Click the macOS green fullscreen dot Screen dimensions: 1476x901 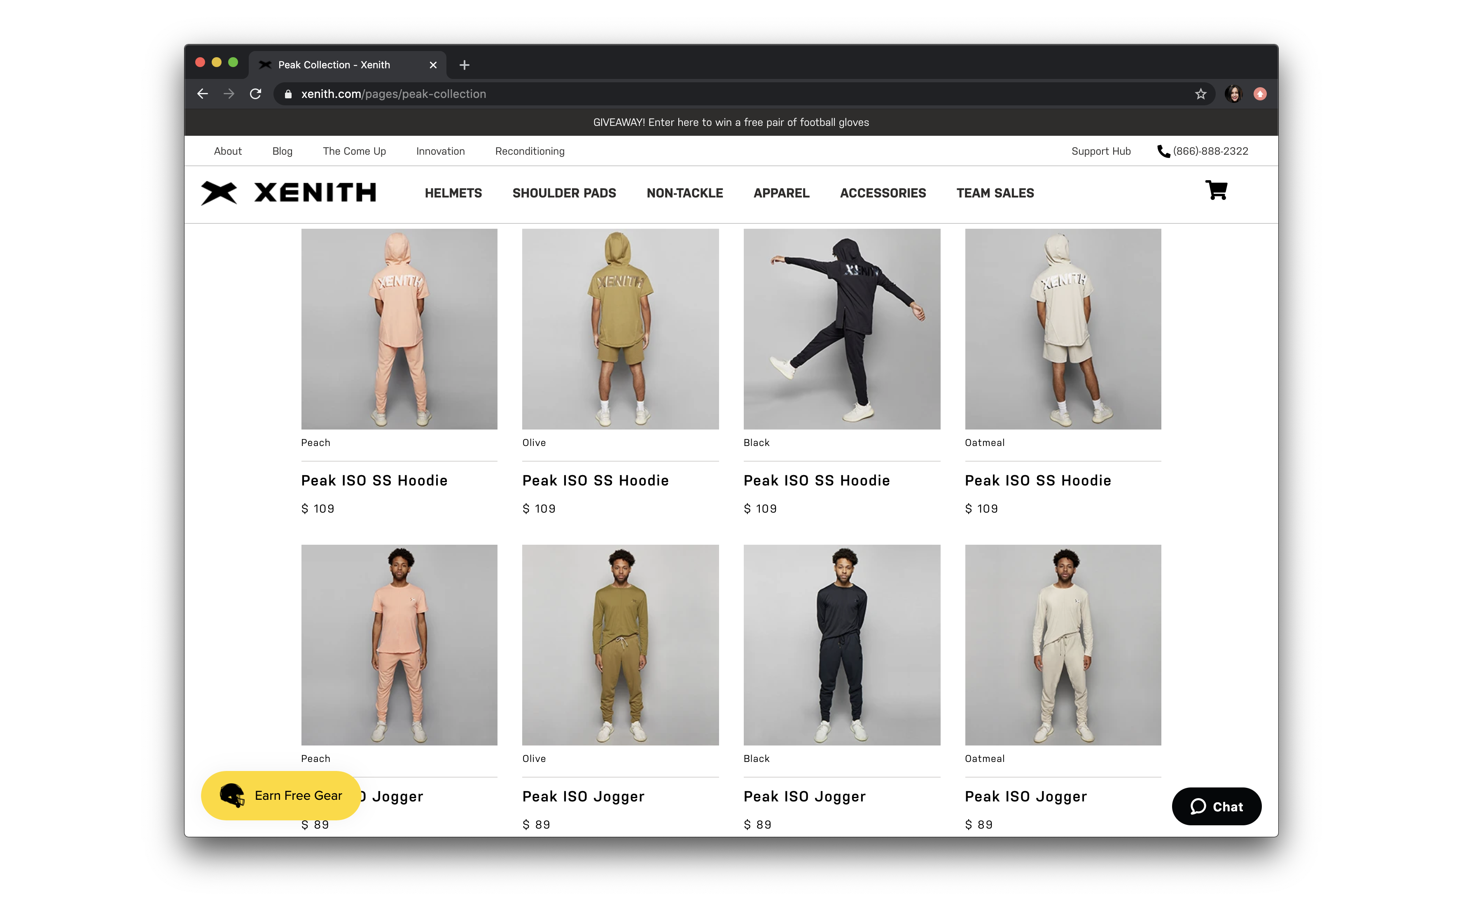coord(233,62)
